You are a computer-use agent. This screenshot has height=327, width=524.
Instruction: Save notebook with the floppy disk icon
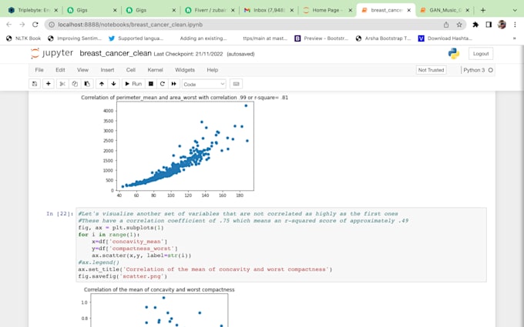[x=35, y=84]
